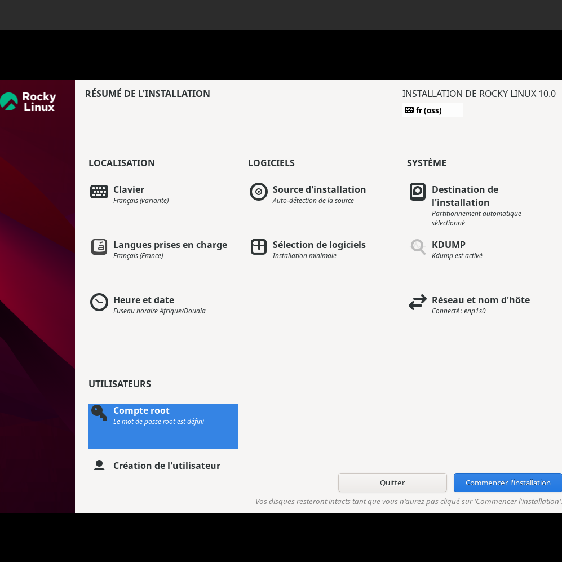
Task: Switch keyboard layout fr (oss) indicator
Action: (x=432, y=110)
